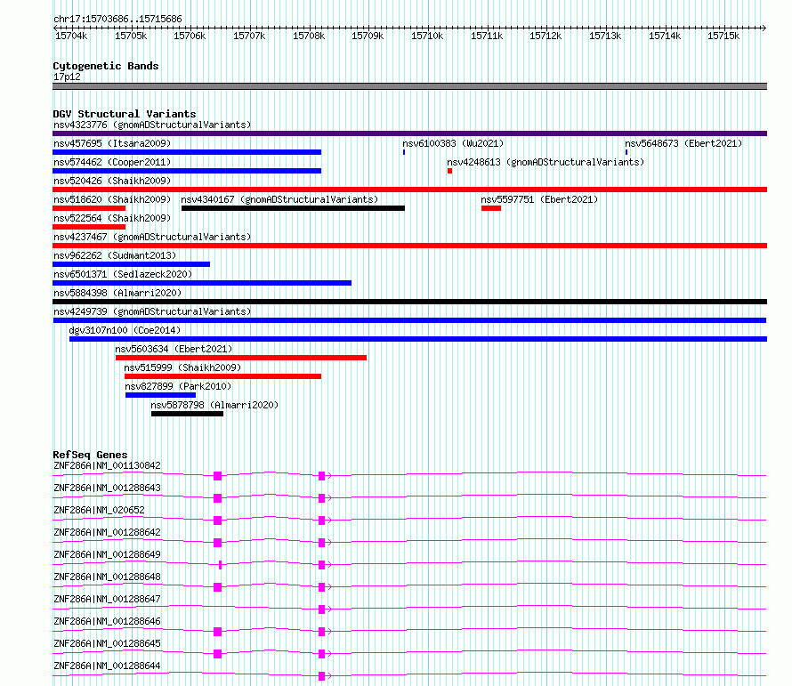
Task: Click the blue nsv4249739 variant bar
Action: 409,320
